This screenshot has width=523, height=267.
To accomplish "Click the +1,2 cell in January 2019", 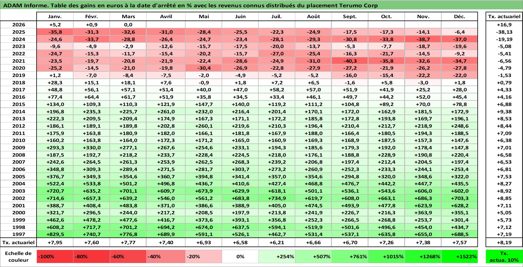I will 55,75.
